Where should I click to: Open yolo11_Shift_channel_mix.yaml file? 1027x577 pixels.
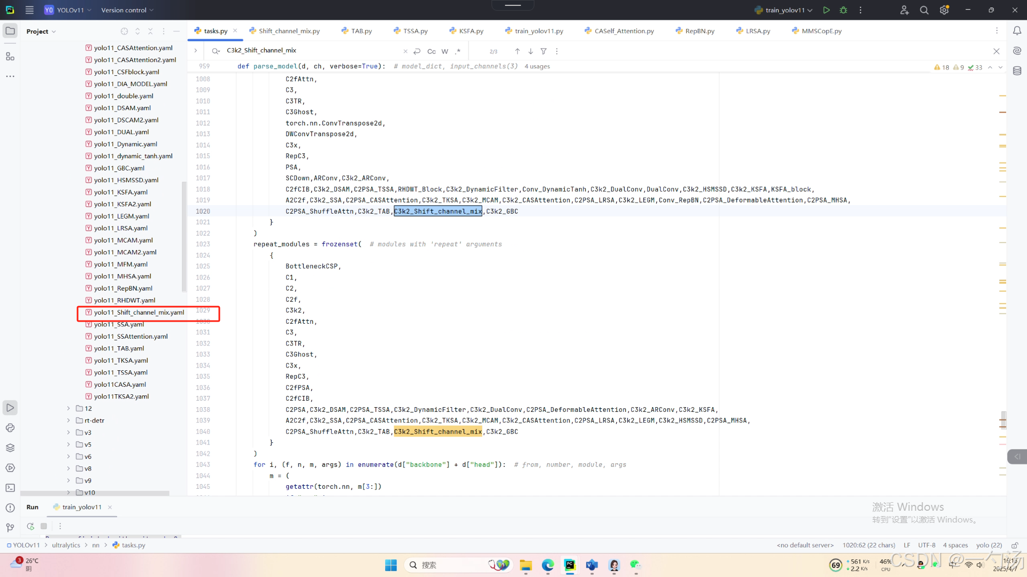[x=139, y=313]
